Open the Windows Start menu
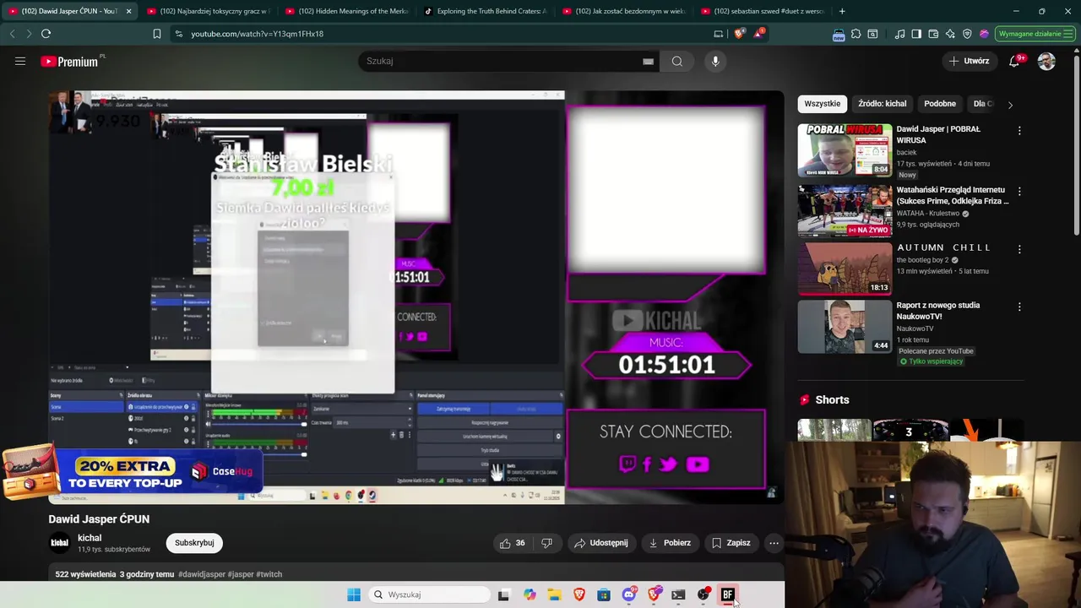Screen dimensions: 1081x608 pyautogui.click(x=354, y=594)
